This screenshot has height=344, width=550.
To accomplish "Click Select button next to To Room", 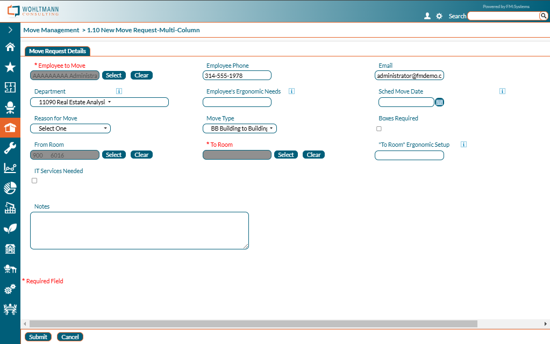I will pos(286,155).
